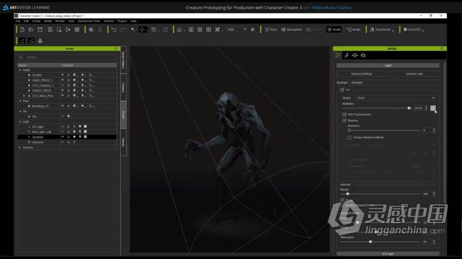Collapse the Sky tree group
The width and height of the screenshot is (462, 259).
20,112
